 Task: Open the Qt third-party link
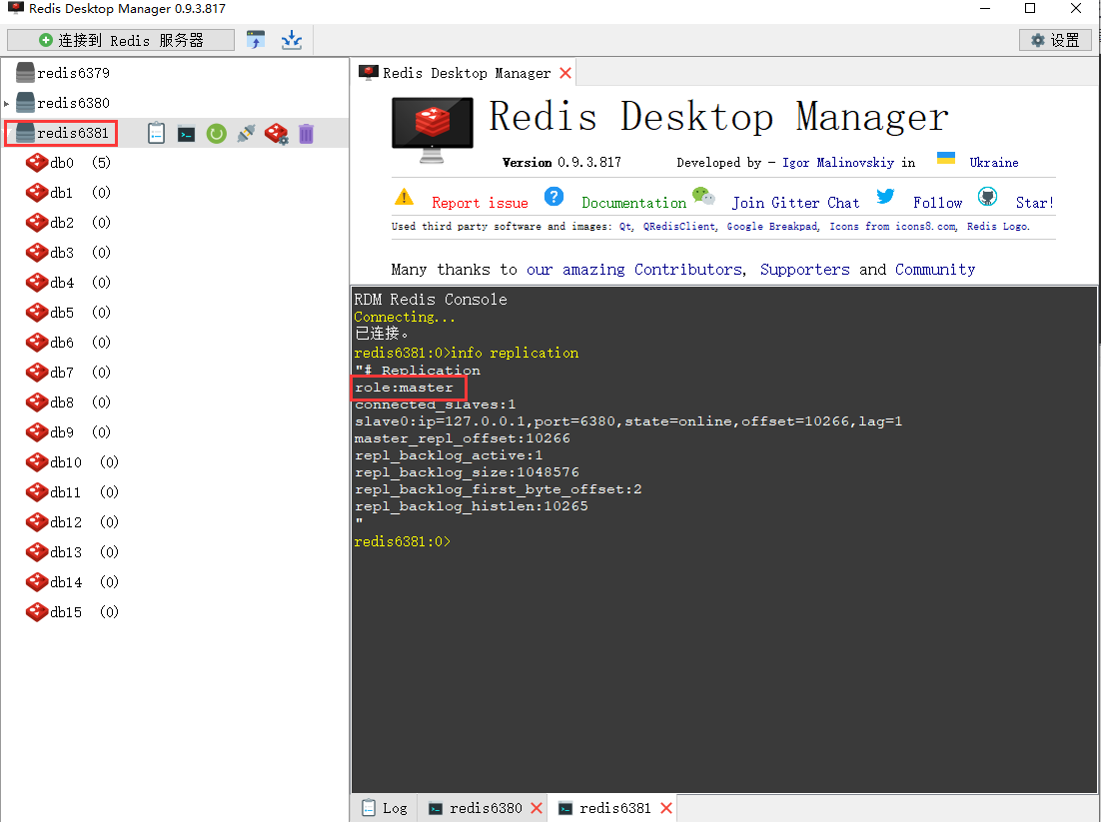click(x=624, y=227)
